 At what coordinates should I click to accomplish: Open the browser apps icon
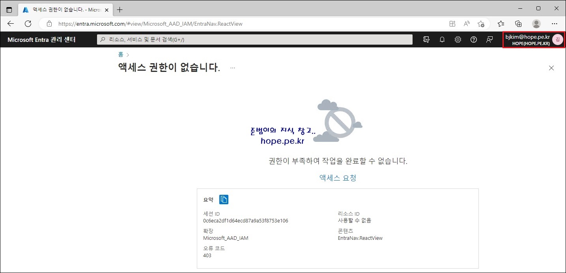click(x=452, y=24)
